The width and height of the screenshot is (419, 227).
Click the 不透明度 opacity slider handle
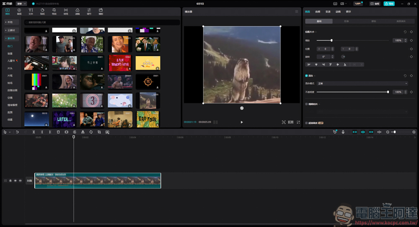point(388,92)
